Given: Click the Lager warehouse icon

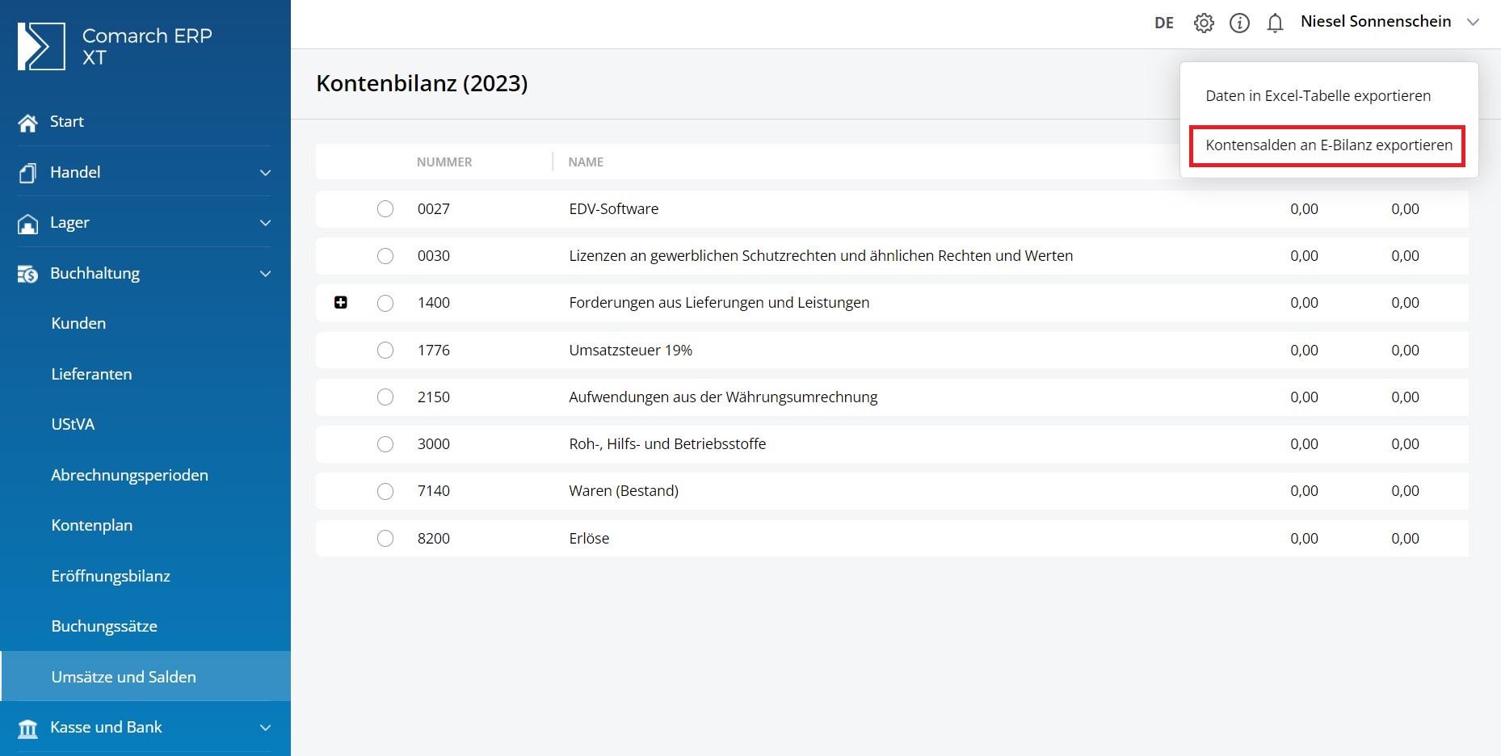Looking at the screenshot, I should pyautogui.click(x=27, y=224).
